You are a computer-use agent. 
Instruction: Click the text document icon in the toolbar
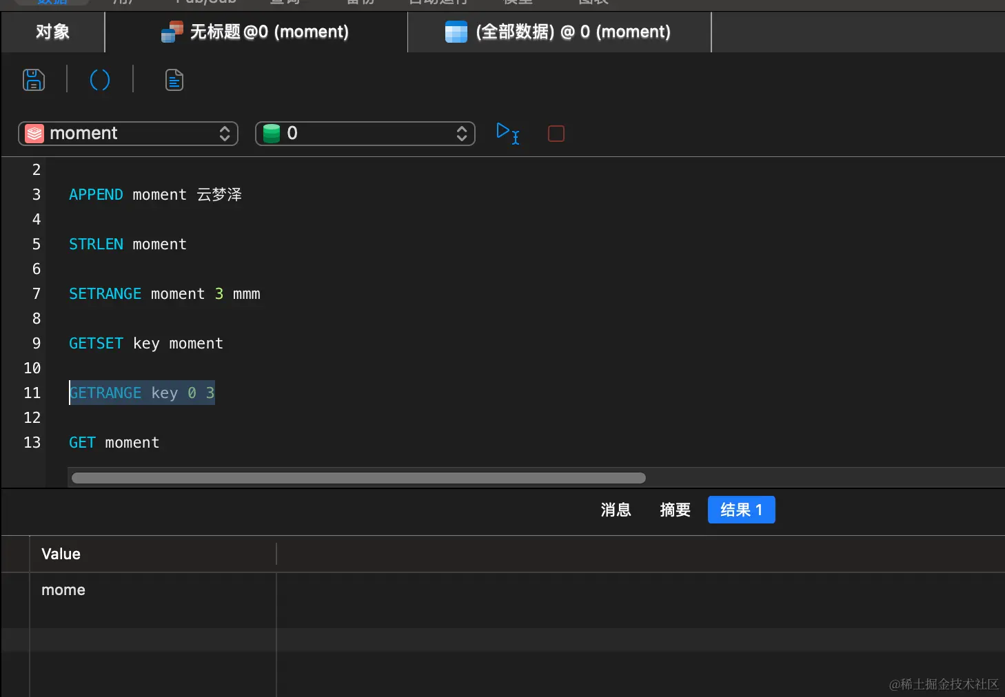(x=174, y=80)
